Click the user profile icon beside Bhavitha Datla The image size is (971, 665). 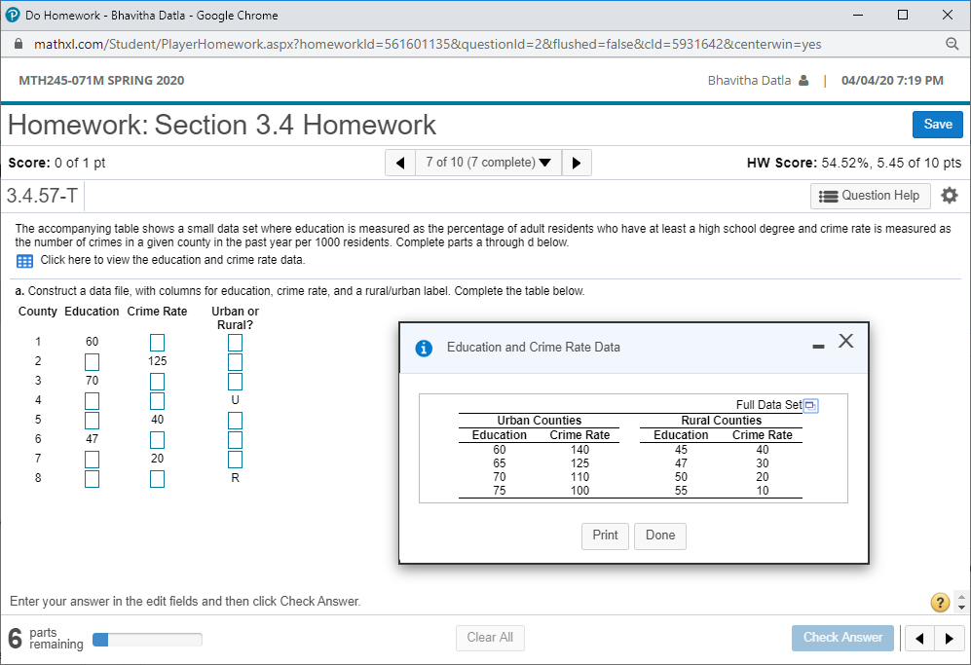[x=803, y=81]
